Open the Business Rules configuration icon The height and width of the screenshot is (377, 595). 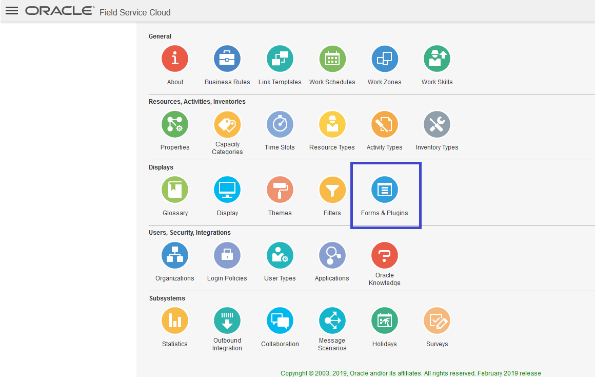tap(227, 58)
